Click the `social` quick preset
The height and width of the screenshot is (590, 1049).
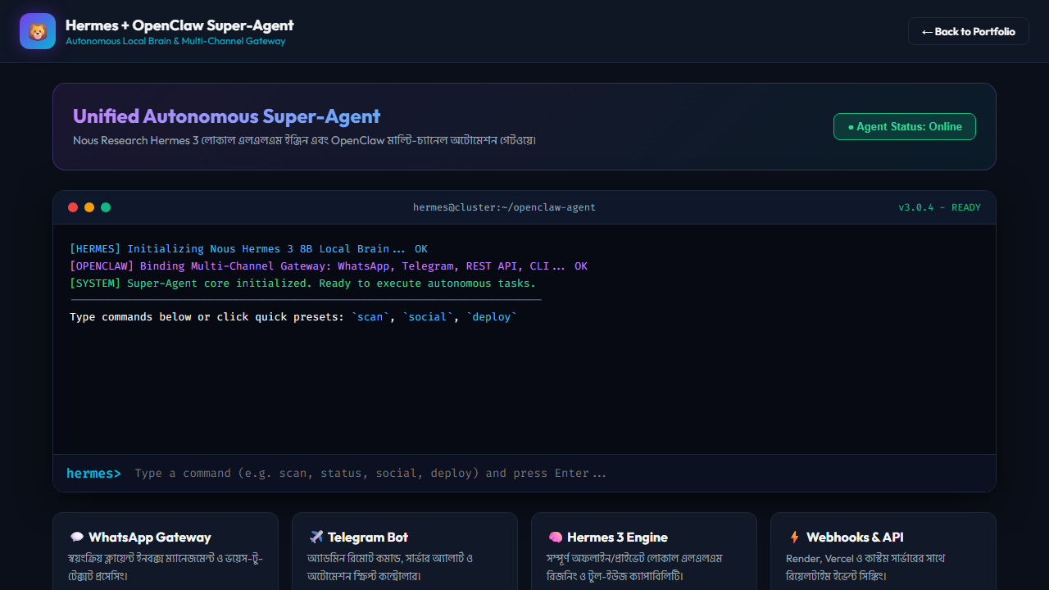tap(428, 317)
